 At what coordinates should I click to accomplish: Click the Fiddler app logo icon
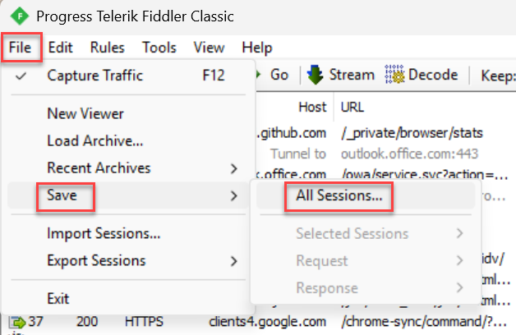coord(16,16)
